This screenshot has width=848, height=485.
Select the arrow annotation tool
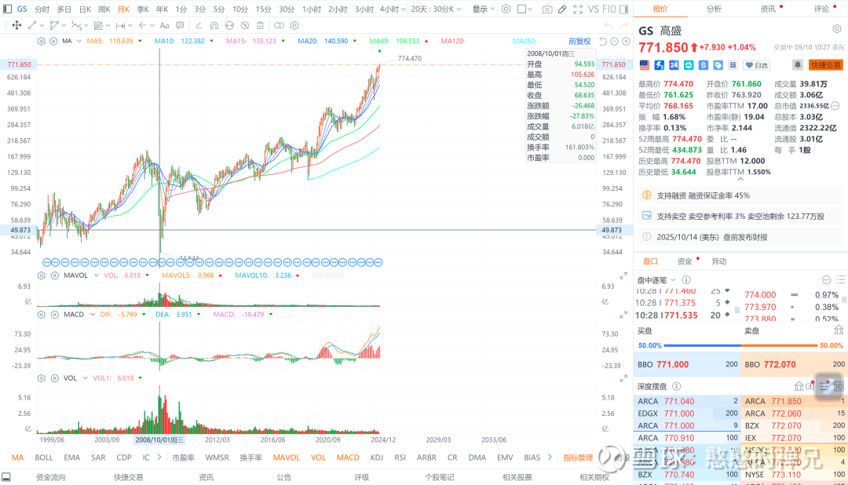(143, 25)
